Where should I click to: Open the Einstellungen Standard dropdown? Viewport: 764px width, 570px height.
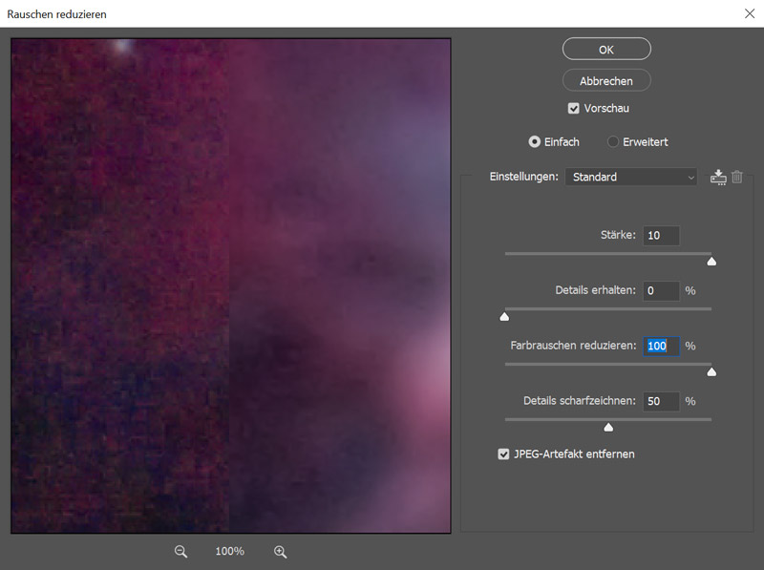631,177
